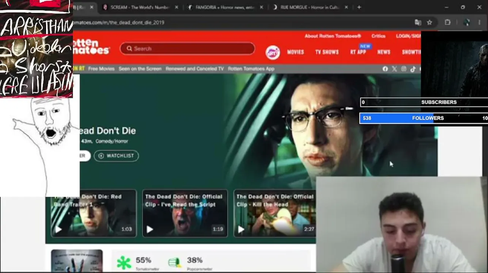Click the LOGIN/SIGNUP link

click(408, 36)
